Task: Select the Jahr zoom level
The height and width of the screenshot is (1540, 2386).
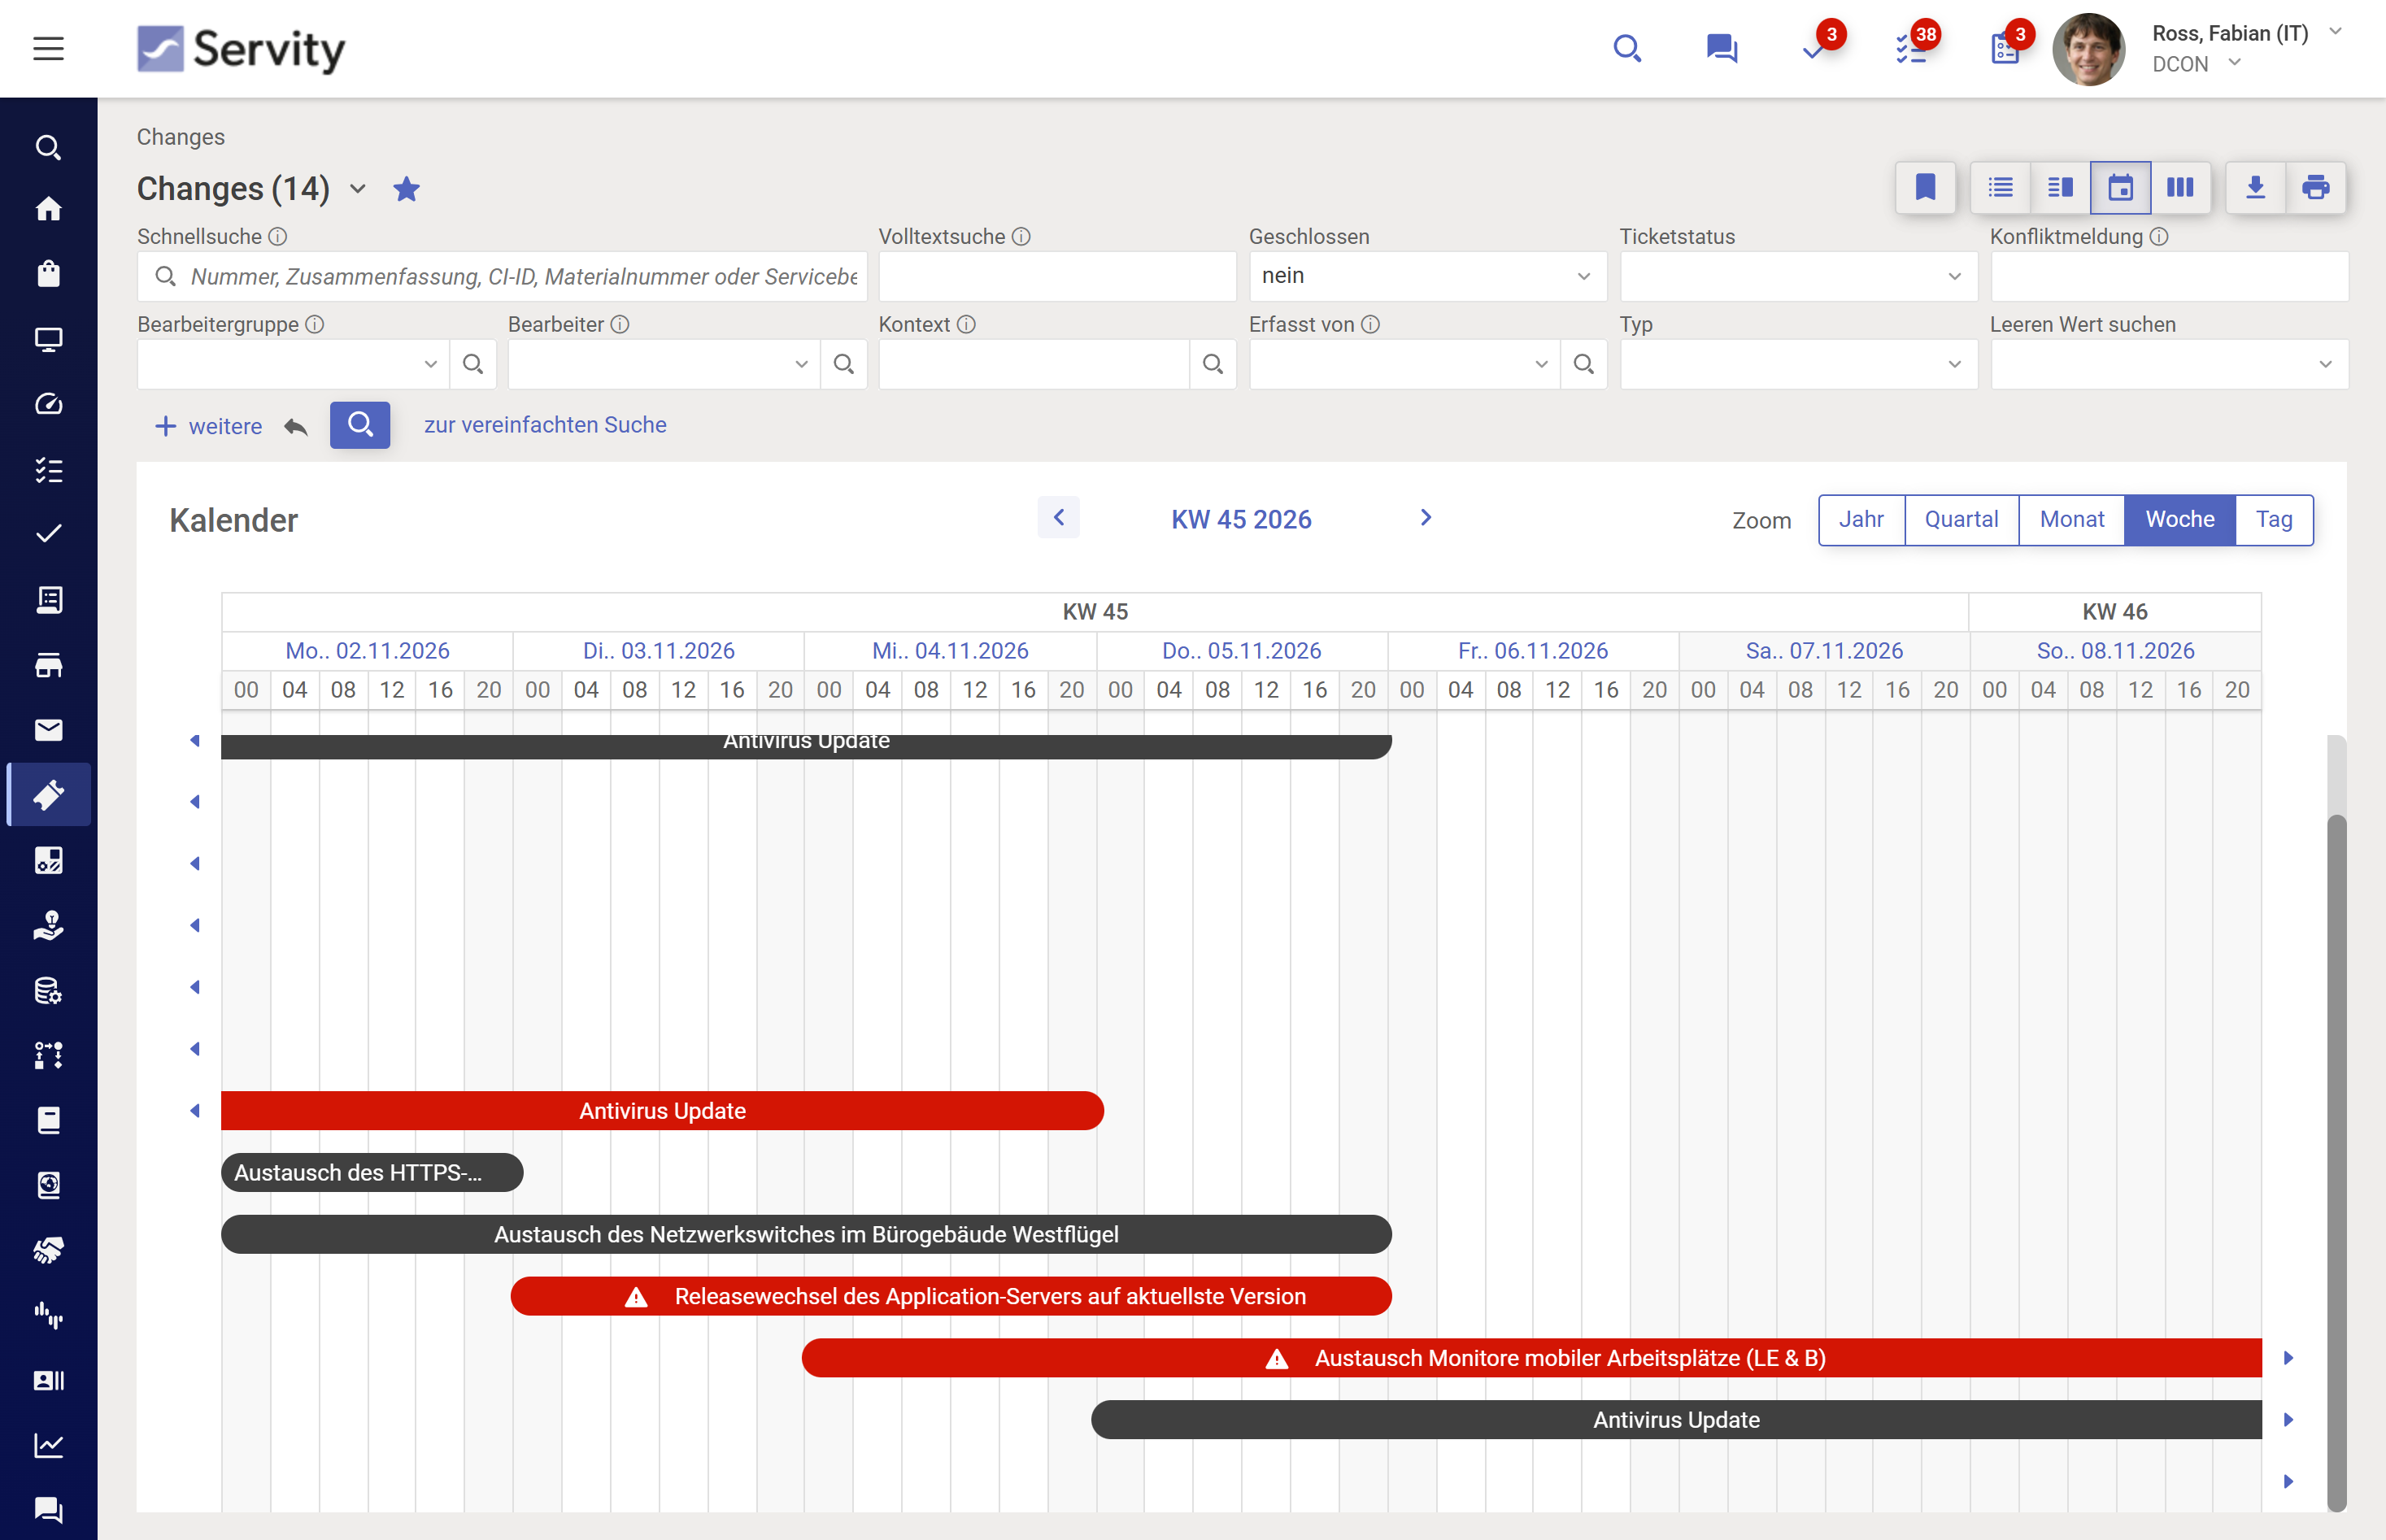Action: point(1861,519)
